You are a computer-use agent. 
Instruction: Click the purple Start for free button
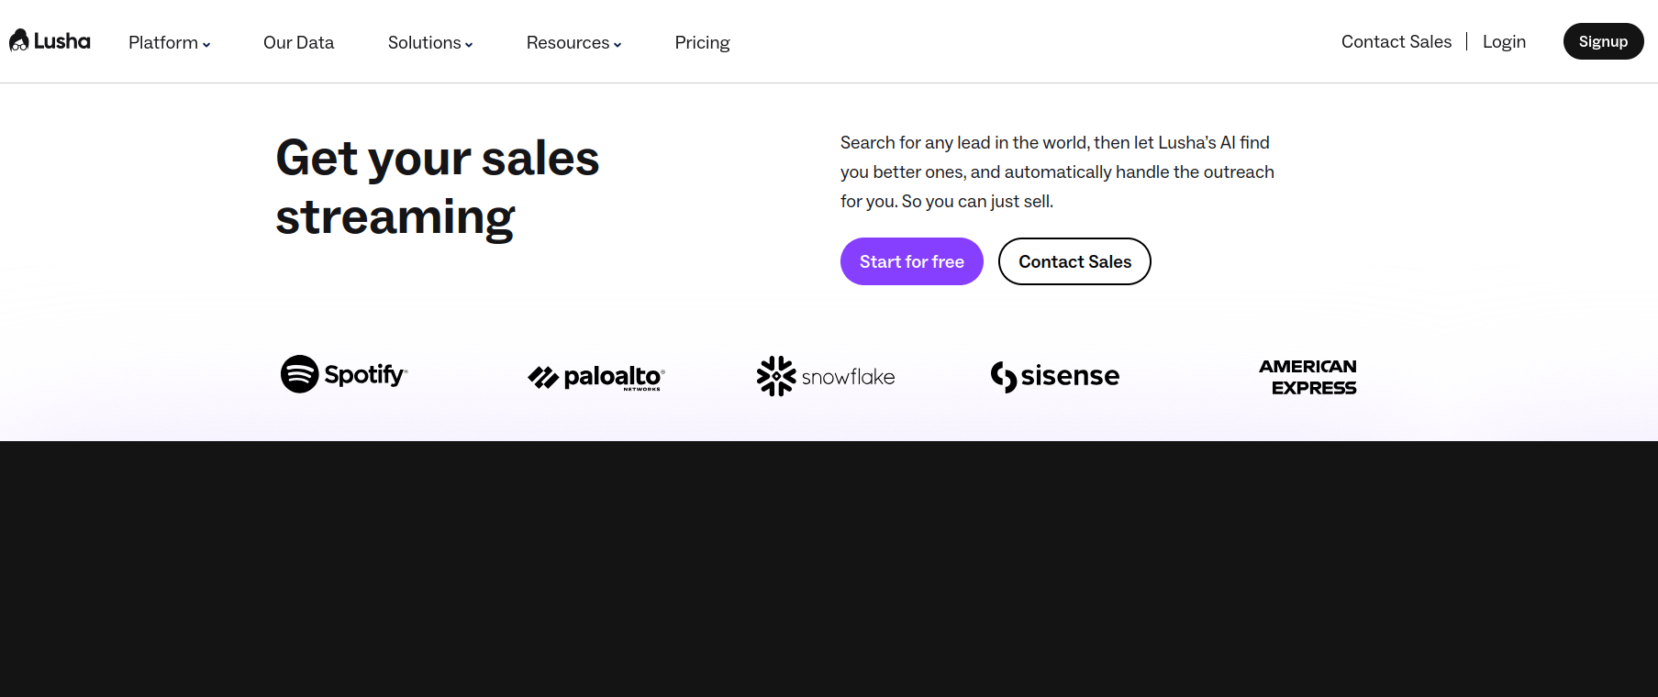point(911,261)
